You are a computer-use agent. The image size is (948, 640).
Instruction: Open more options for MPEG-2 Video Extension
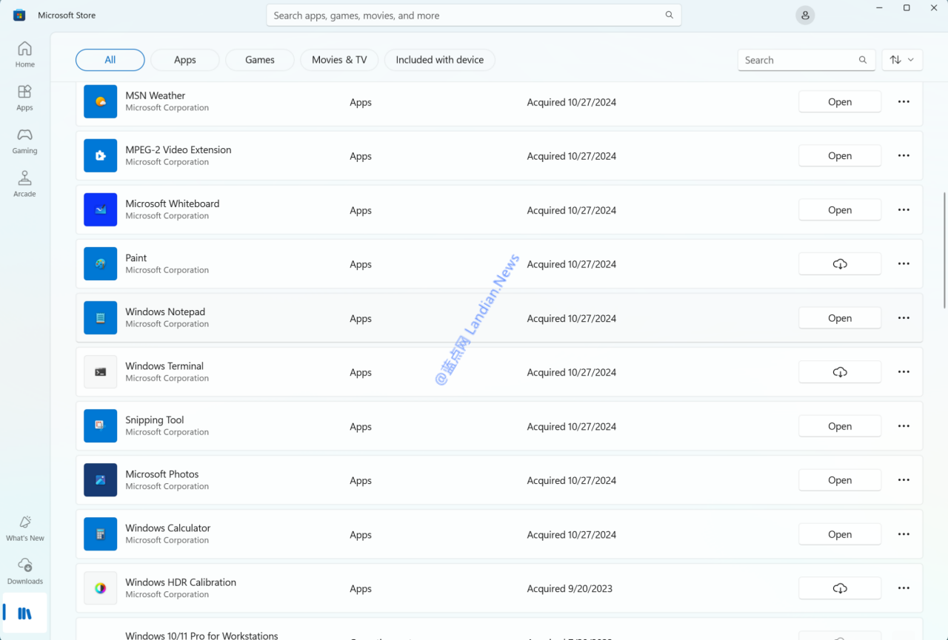pyautogui.click(x=904, y=155)
